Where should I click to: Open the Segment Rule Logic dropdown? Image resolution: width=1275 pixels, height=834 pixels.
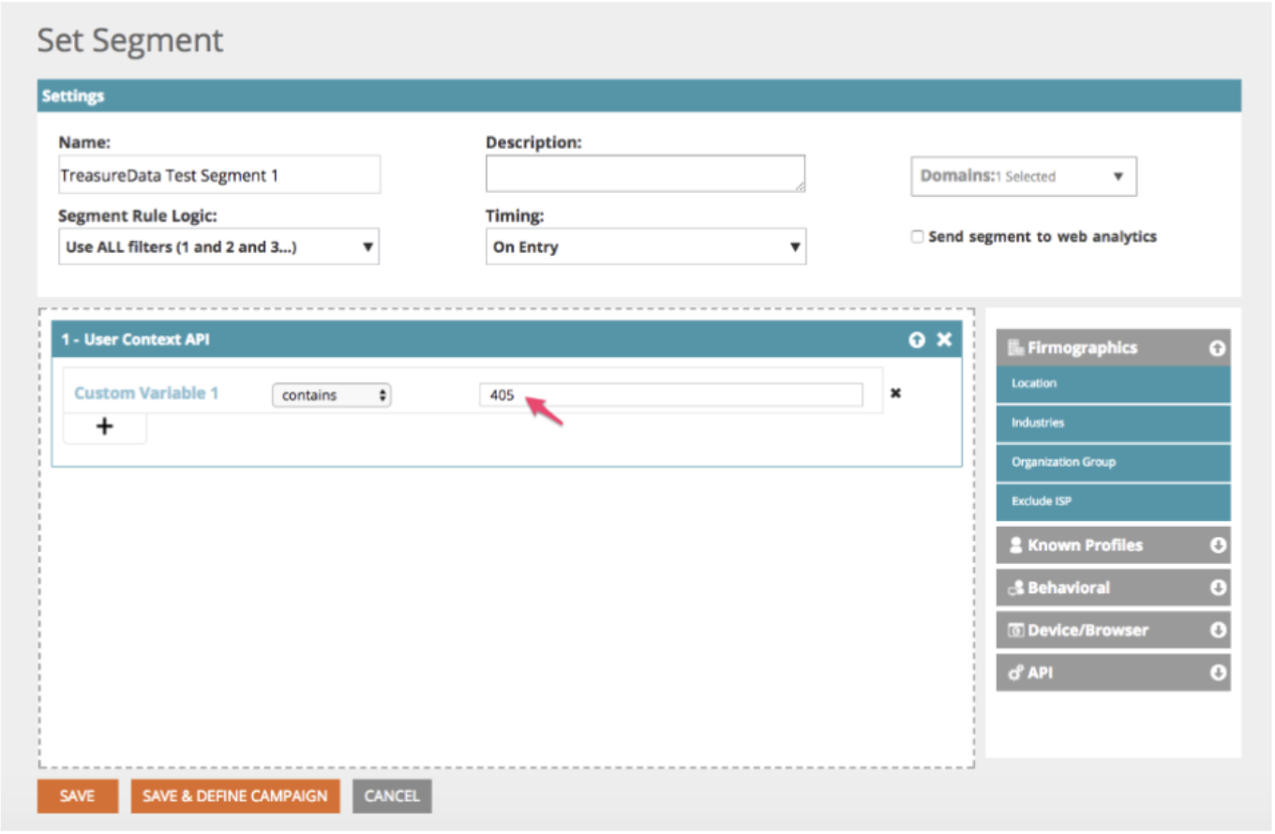[x=218, y=248]
